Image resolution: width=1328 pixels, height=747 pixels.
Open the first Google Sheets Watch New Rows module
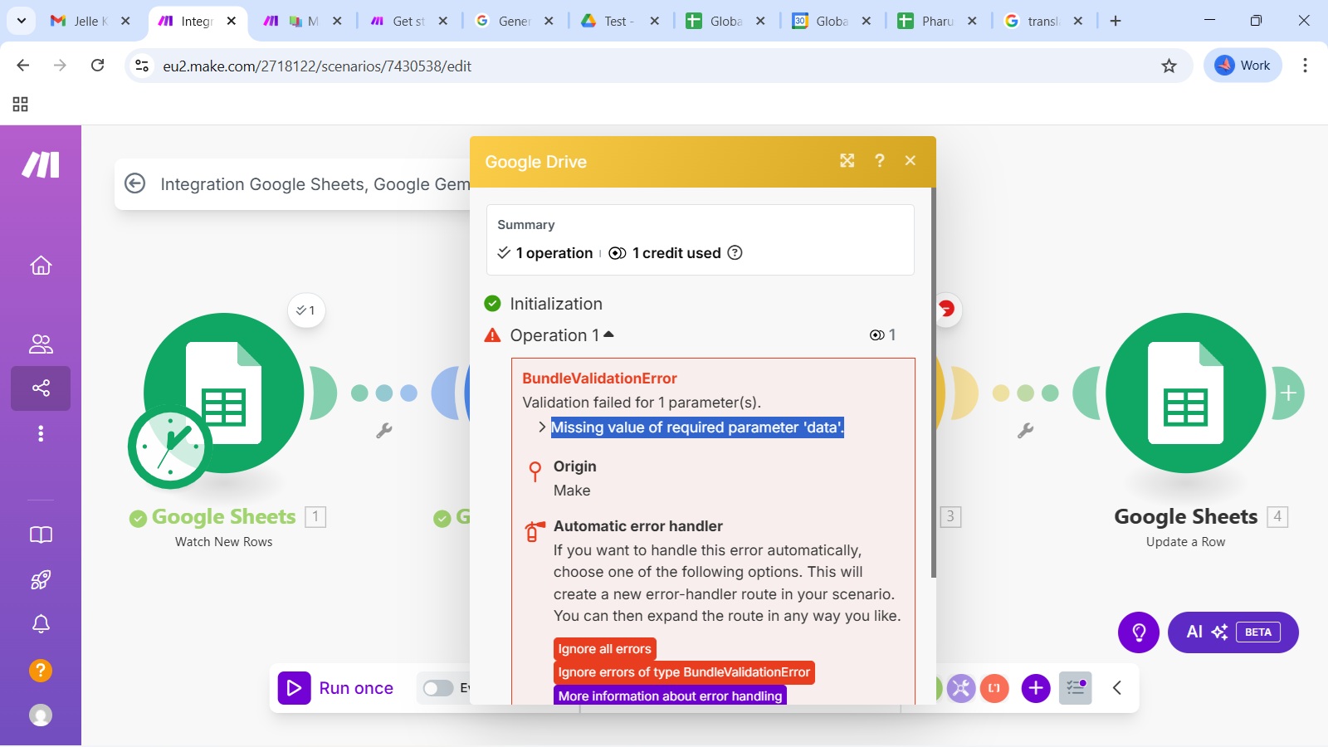tap(224, 393)
